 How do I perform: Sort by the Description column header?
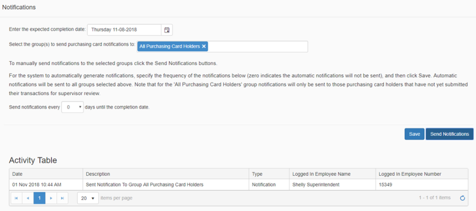tap(166, 174)
